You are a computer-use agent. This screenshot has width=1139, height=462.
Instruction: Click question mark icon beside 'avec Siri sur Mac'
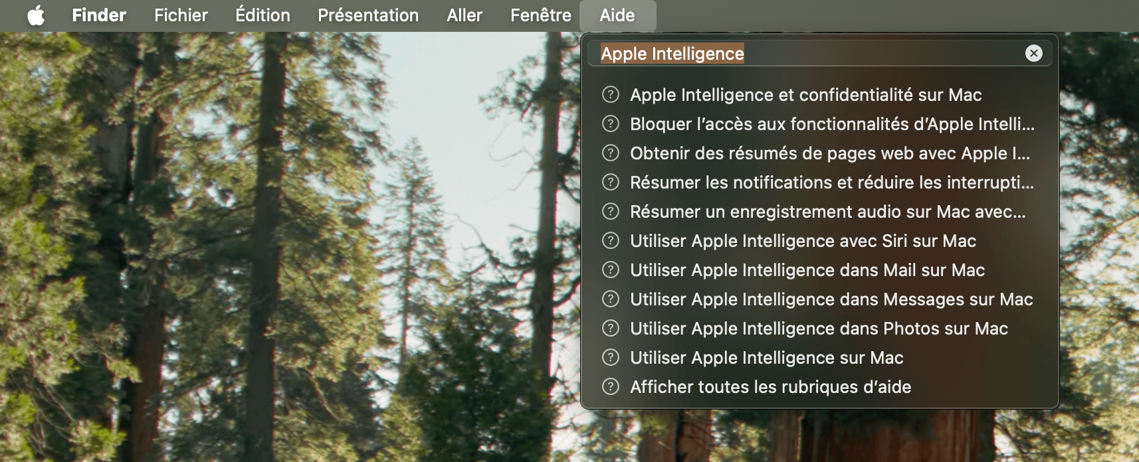(x=610, y=240)
